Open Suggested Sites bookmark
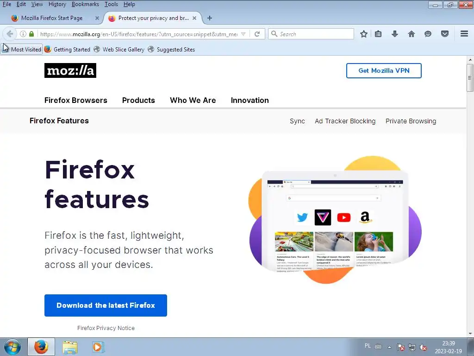 point(171,49)
